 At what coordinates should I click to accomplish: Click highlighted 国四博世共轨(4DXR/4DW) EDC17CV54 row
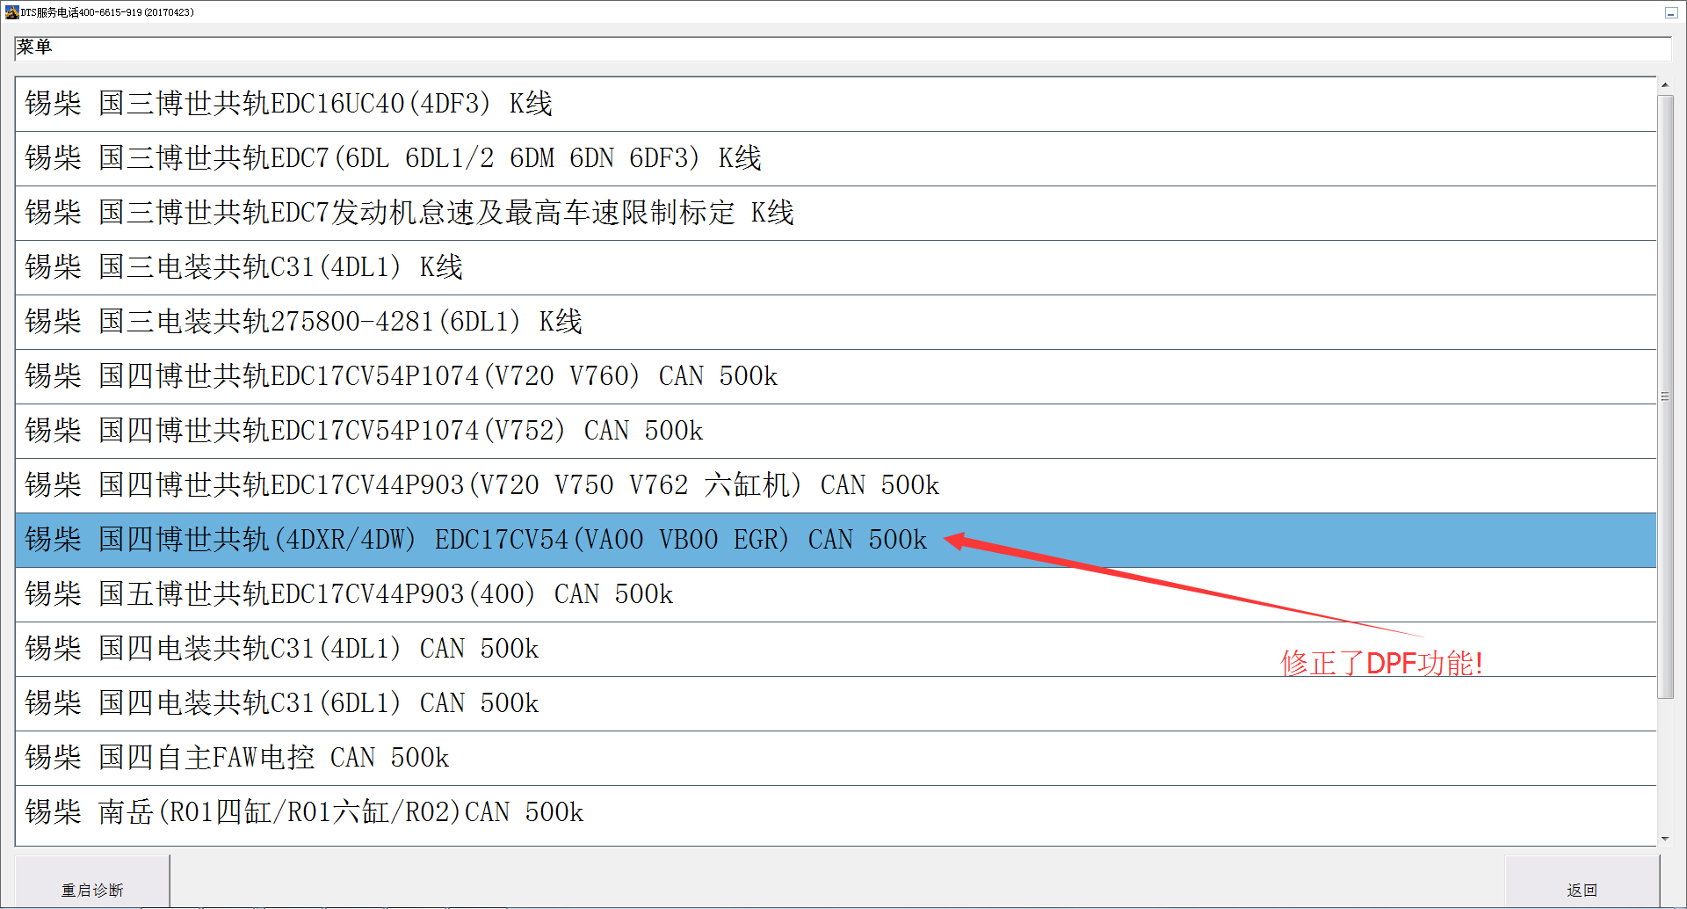(x=836, y=541)
